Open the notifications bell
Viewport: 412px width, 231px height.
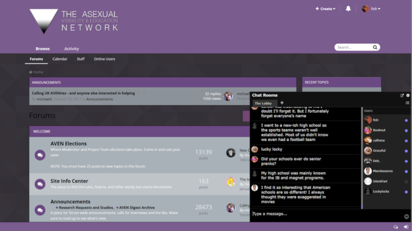[x=348, y=9]
